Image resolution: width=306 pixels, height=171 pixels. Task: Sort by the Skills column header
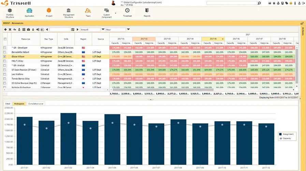tap(66, 39)
